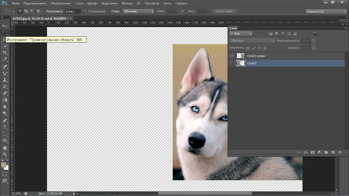Open the Layers panel flyout menu

[x=346, y=28]
